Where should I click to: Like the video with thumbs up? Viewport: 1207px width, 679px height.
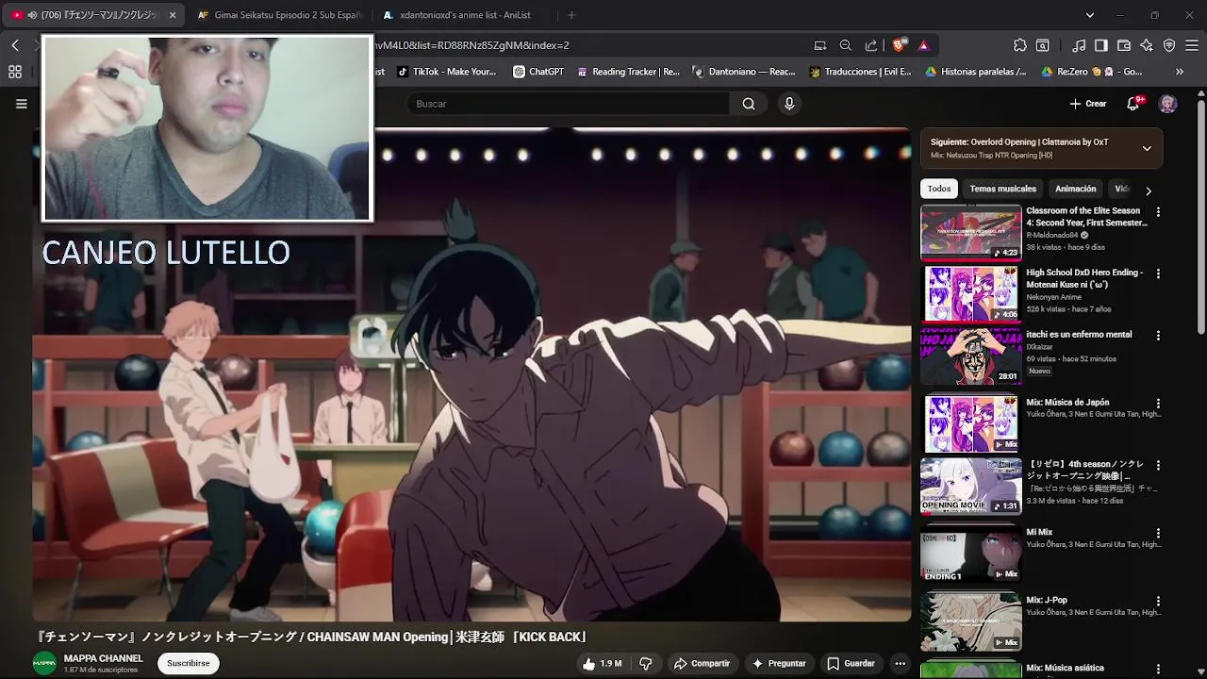click(x=601, y=664)
